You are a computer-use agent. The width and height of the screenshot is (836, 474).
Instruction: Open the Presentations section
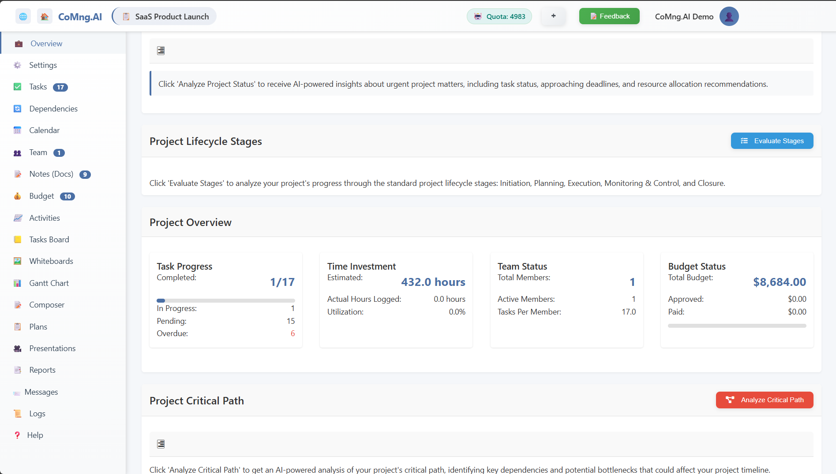52,348
